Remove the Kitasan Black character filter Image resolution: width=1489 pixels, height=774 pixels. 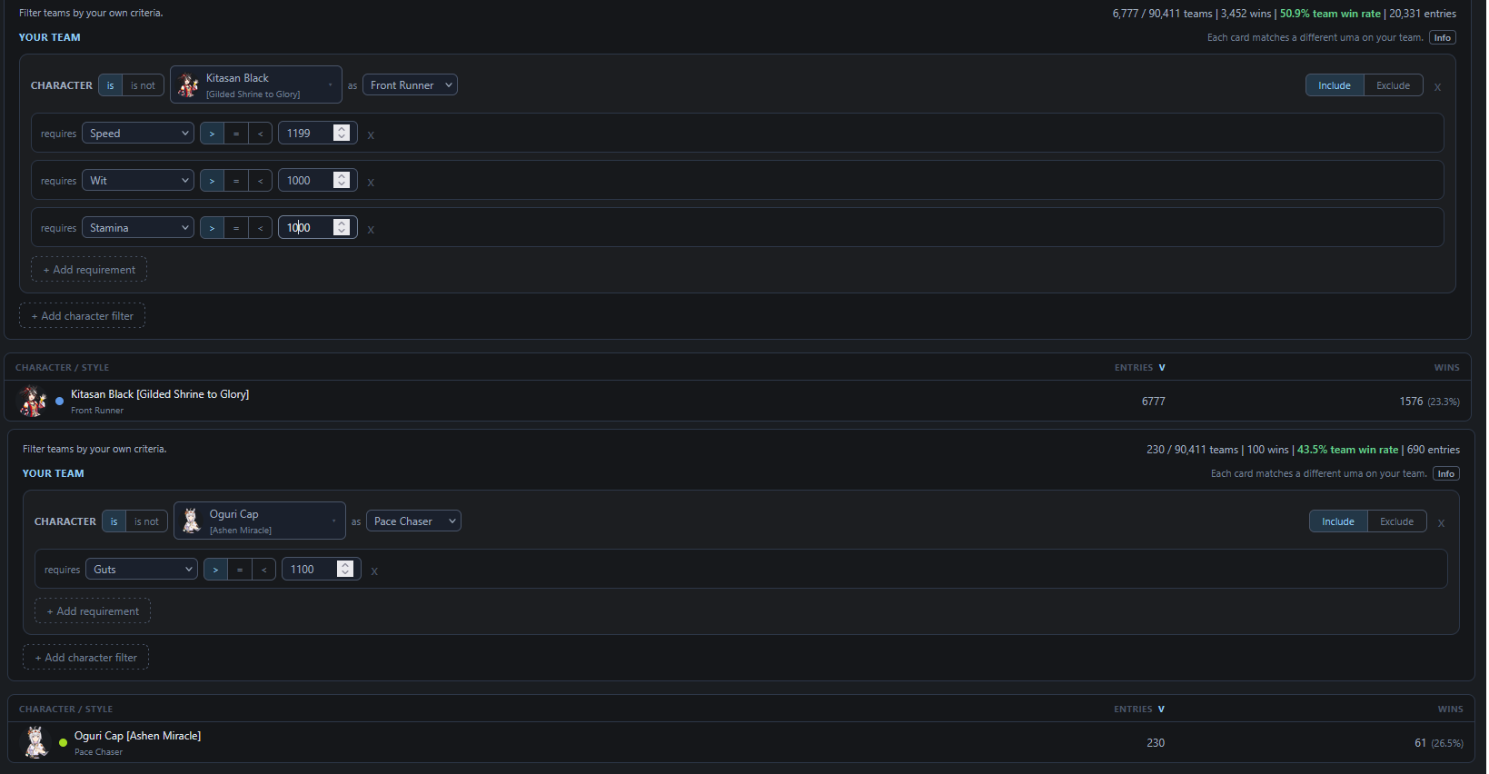coord(1437,87)
